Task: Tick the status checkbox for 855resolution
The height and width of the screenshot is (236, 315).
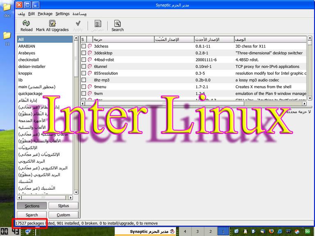Action: tap(84, 73)
